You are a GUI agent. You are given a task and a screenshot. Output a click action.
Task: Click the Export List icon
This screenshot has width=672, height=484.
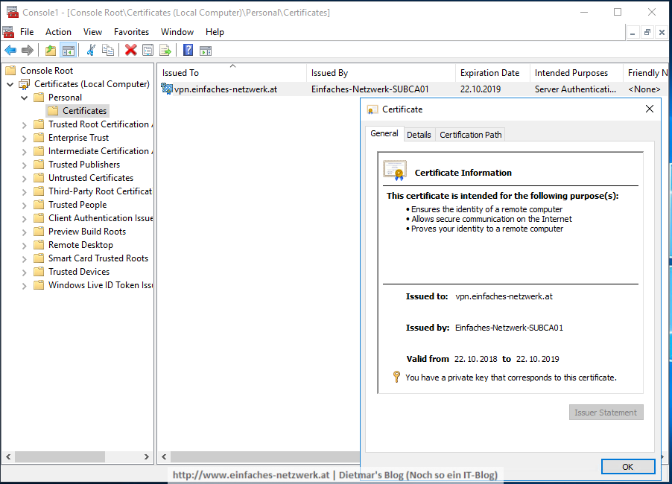coord(165,51)
